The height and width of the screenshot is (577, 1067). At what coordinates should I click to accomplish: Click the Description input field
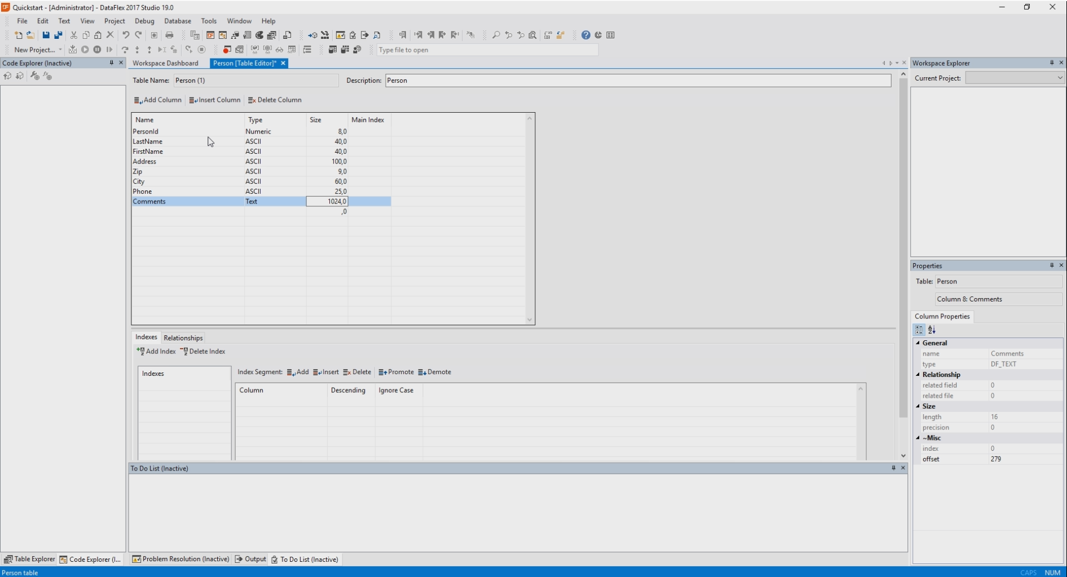[637, 81]
